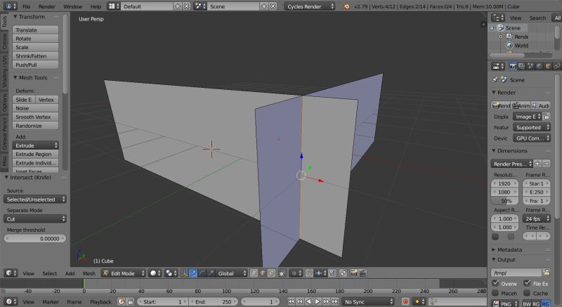Toggle the Overwrite checkbox

[x=495, y=283]
